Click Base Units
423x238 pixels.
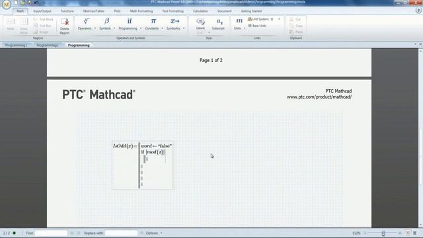click(x=257, y=26)
